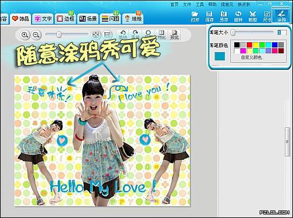The image size is (293, 218).
Task: Pick the lavender purple color swatch
Action: [268, 51]
